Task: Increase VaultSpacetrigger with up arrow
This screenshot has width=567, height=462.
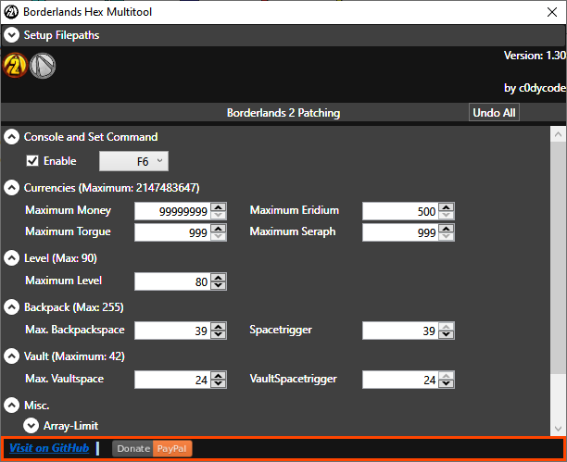Action: pyautogui.click(x=447, y=376)
